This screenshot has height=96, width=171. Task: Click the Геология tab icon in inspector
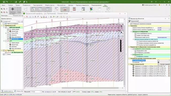[x=130, y=22]
